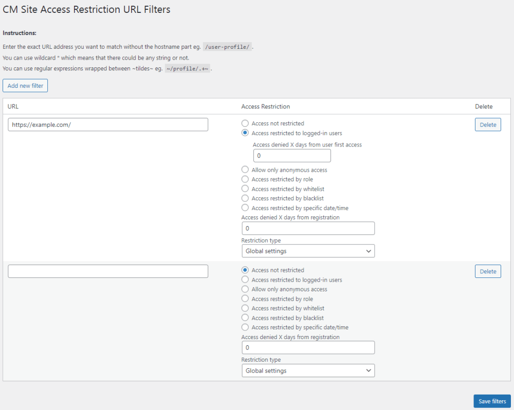Image resolution: width=514 pixels, height=410 pixels.
Task: Choose 'Access restricted by specific date/time' in first filter
Action: 245,208
